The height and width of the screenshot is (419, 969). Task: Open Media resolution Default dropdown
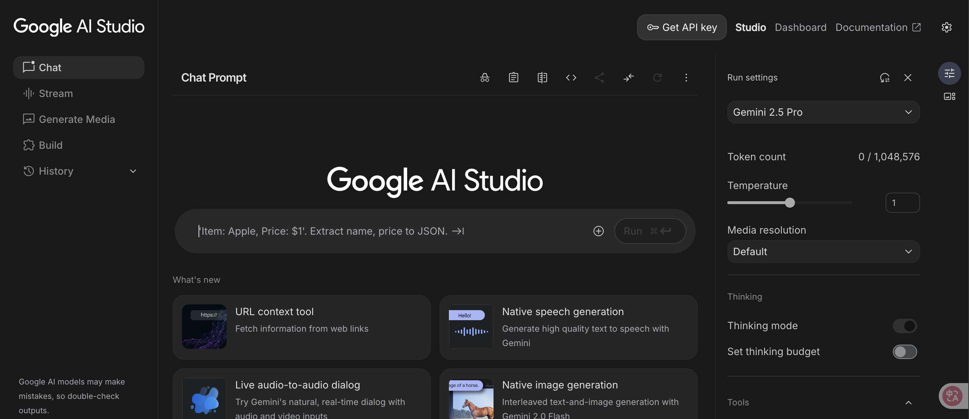[x=823, y=252]
